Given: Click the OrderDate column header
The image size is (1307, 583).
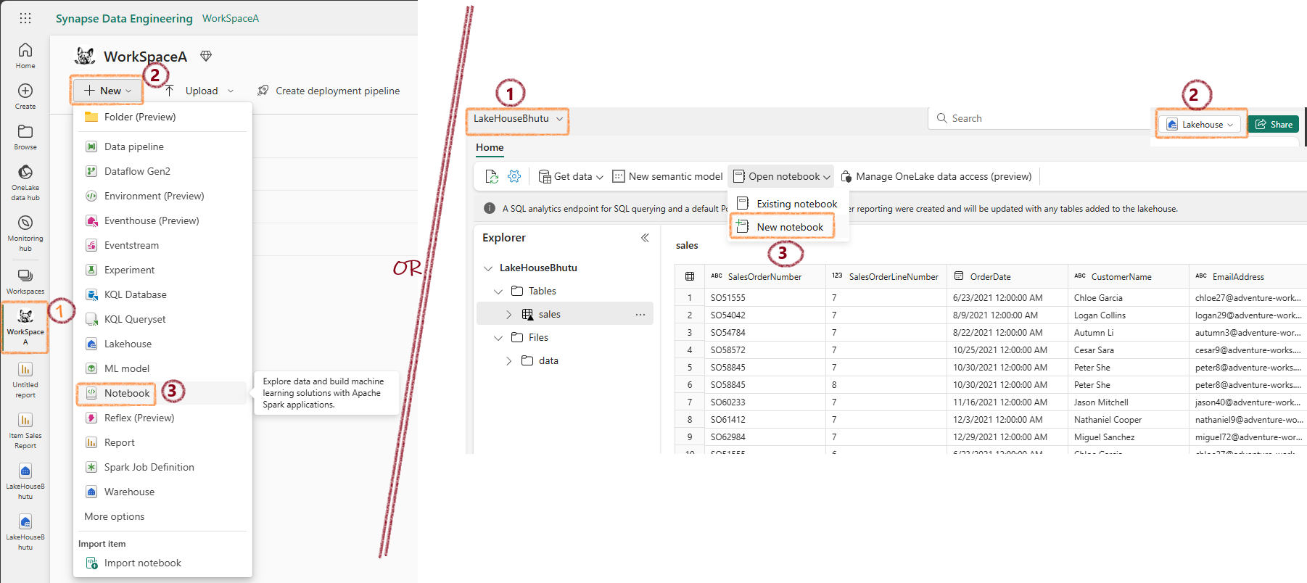Looking at the screenshot, I should (1007, 276).
